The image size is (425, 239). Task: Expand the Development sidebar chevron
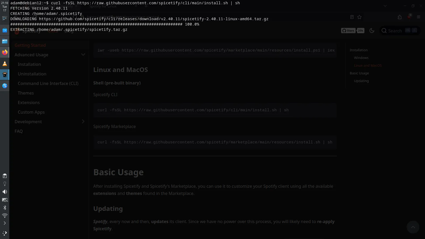point(83,121)
